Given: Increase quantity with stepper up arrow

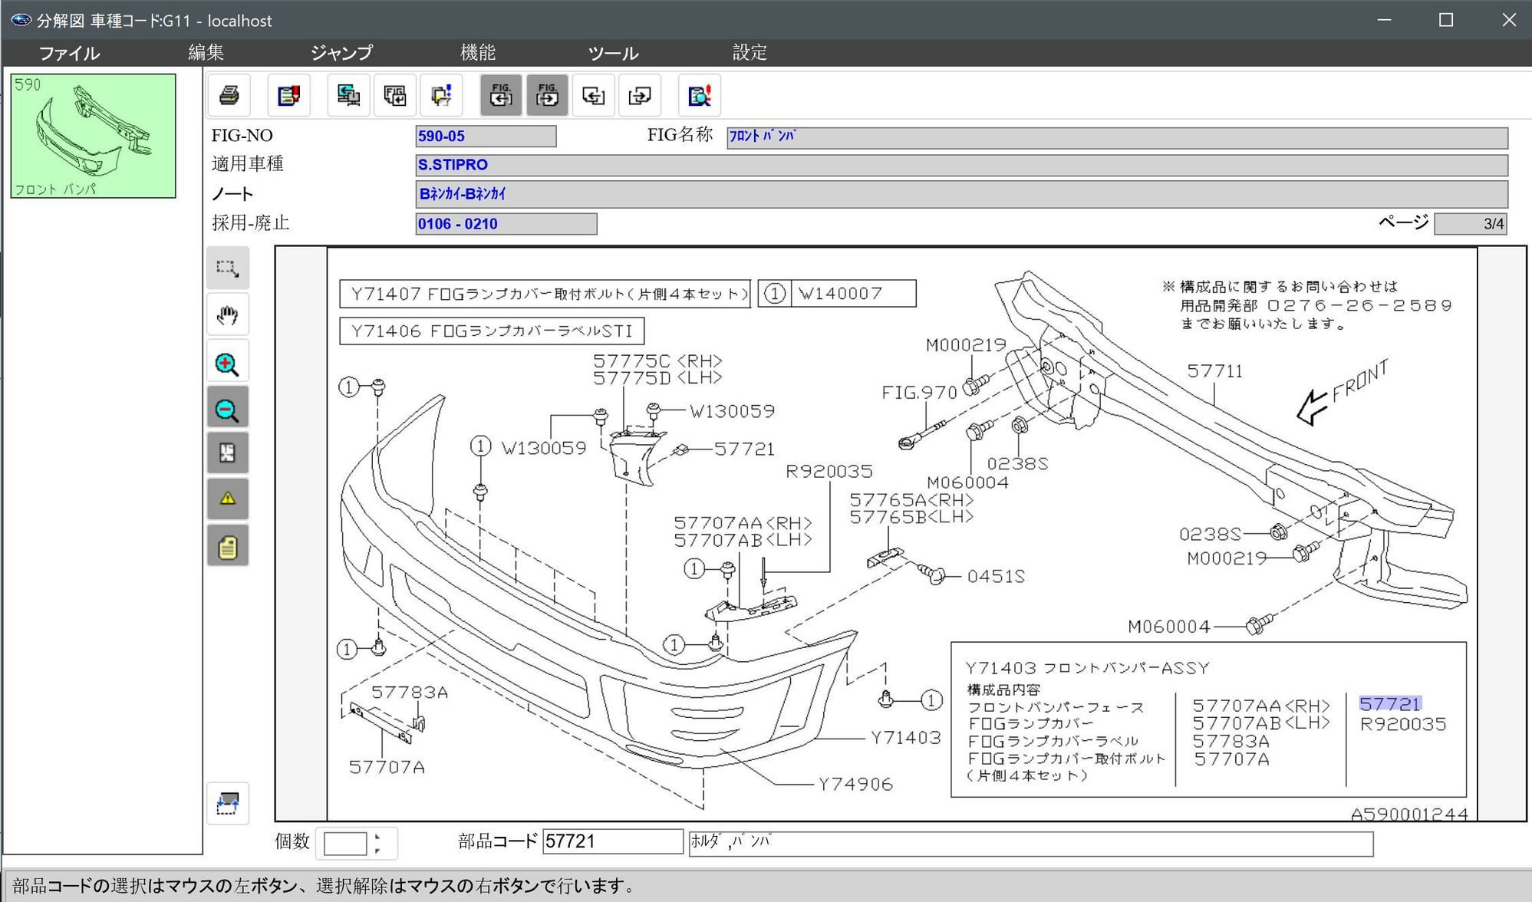Looking at the screenshot, I should pos(377,836).
